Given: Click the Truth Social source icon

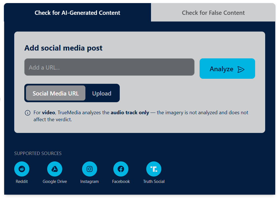Looking at the screenshot, I should (154, 169).
